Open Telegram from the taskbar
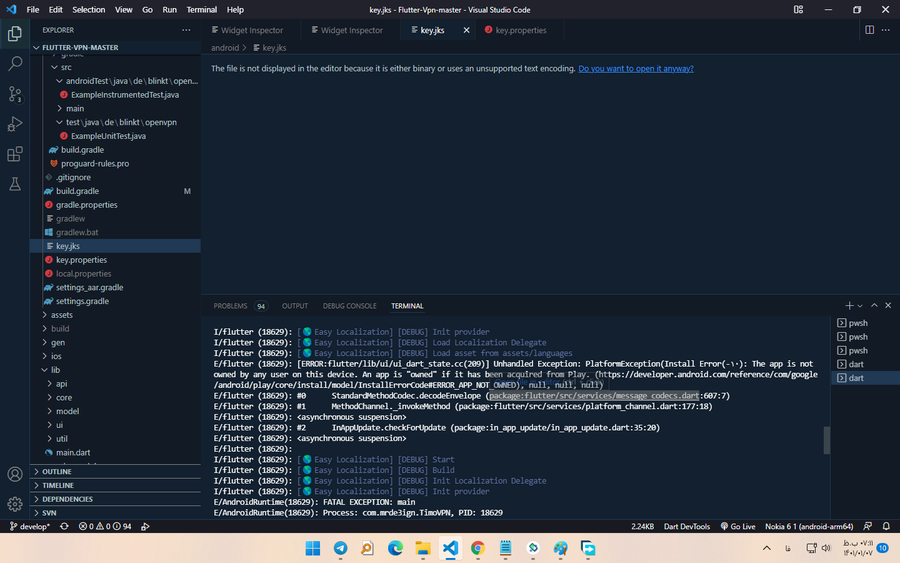Screen dimensions: 900x563 point(341,549)
